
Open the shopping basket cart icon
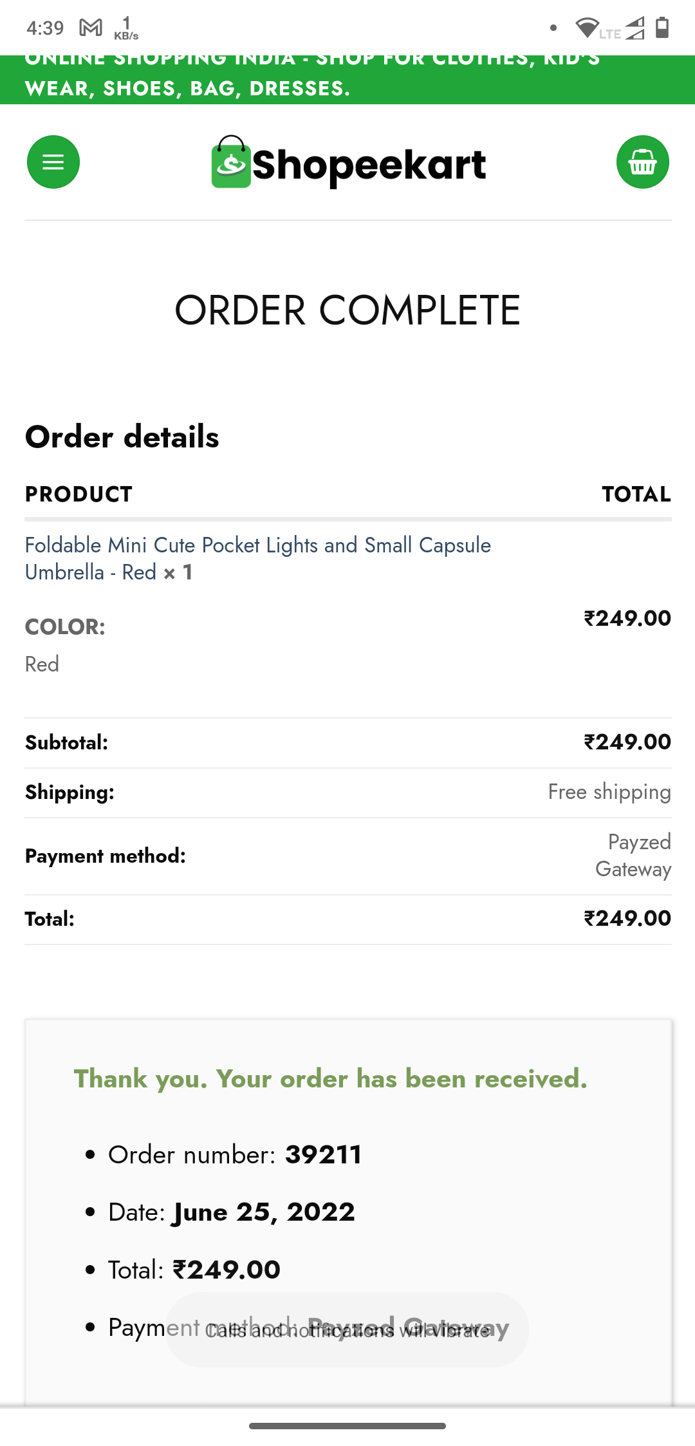click(642, 162)
